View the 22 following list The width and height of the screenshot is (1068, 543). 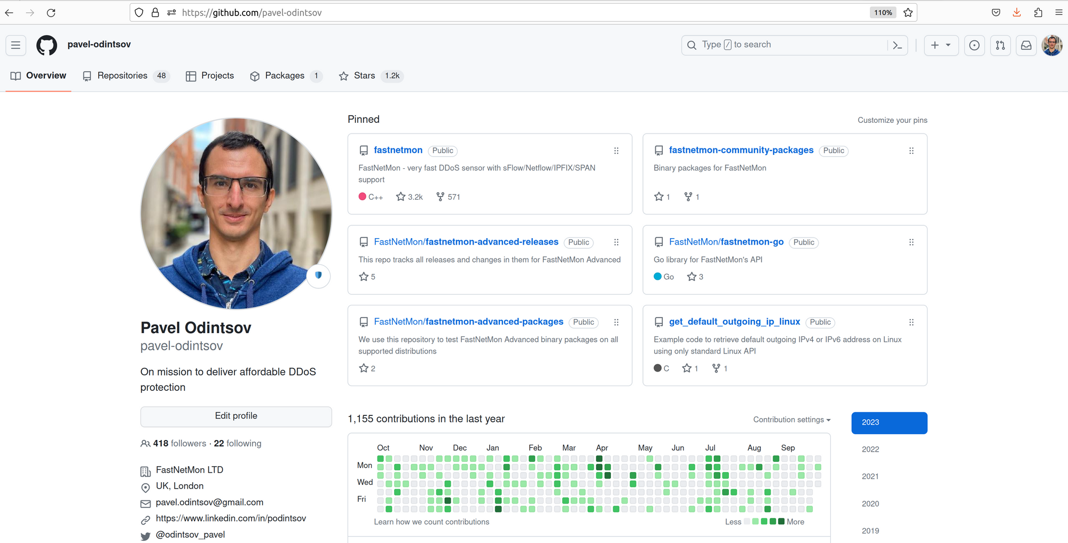click(x=238, y=444)
